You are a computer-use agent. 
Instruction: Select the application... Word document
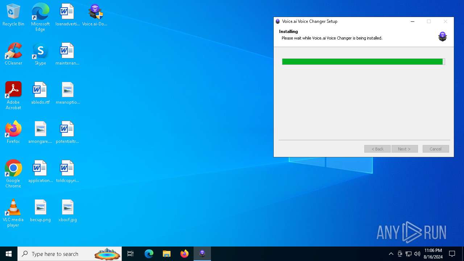(40, 171)
